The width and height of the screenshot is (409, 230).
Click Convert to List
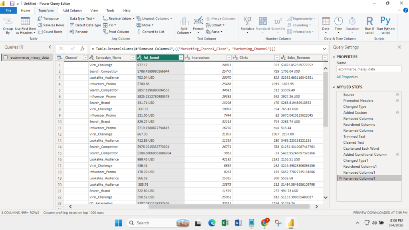[151, 32]
